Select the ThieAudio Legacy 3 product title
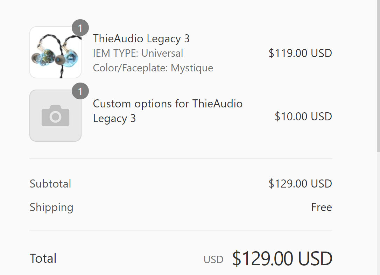 click(x=141, y=38)
